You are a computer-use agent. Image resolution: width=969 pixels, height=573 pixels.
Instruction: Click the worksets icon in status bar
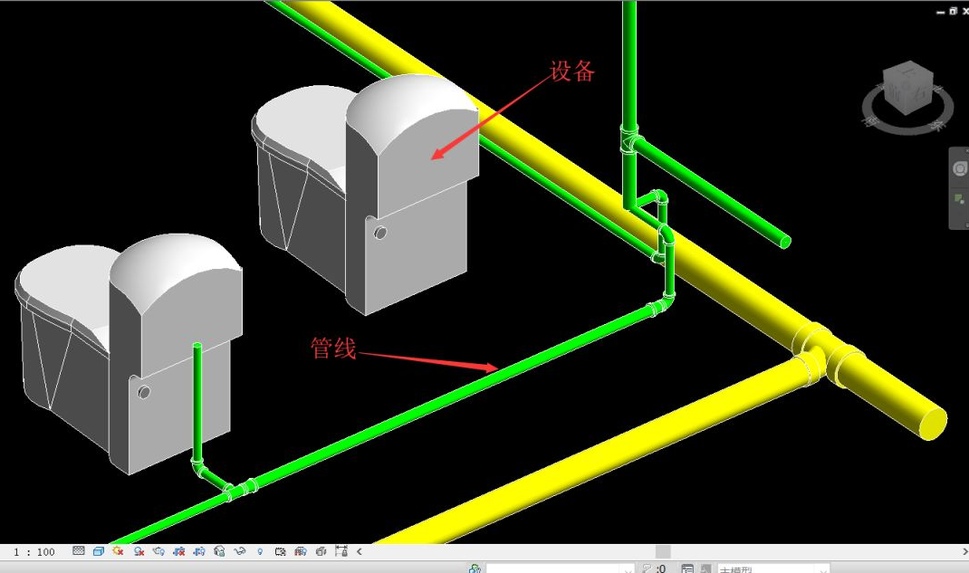click(x=475, y=568)
